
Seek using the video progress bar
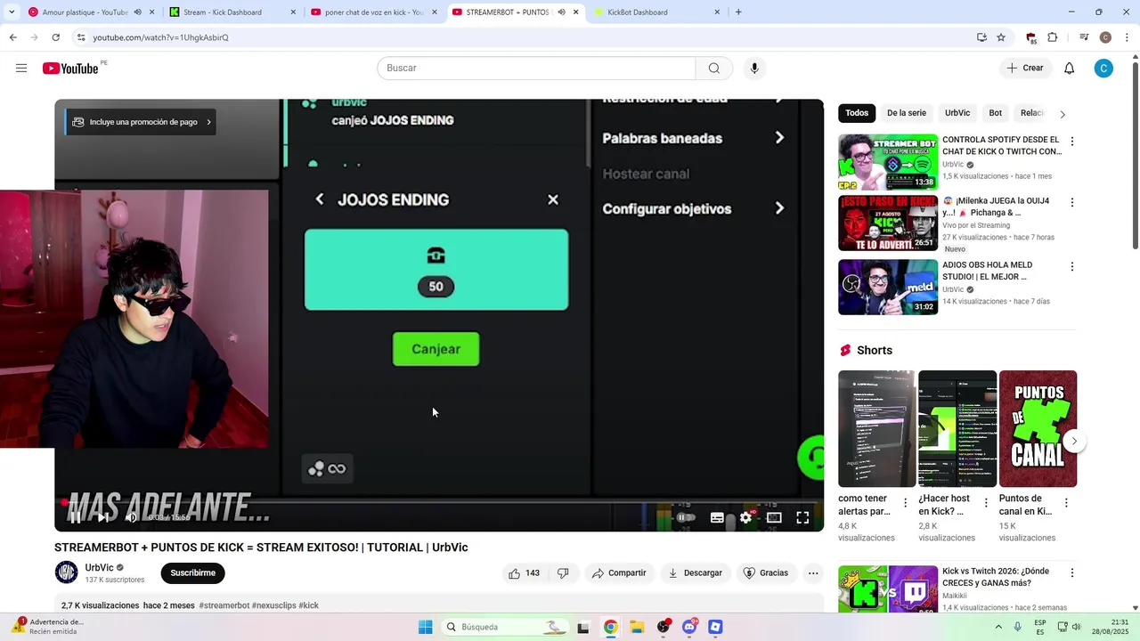click(x=439, y=501)
